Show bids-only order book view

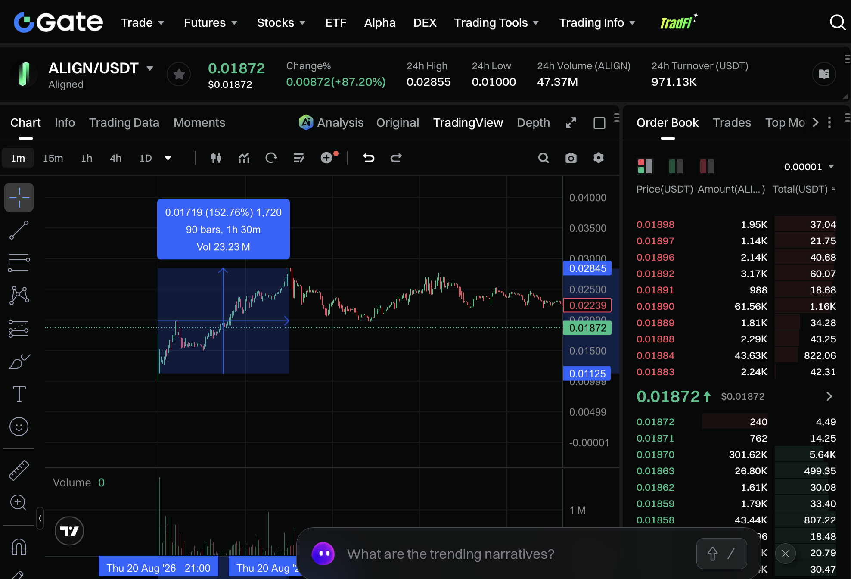(676, 166)
